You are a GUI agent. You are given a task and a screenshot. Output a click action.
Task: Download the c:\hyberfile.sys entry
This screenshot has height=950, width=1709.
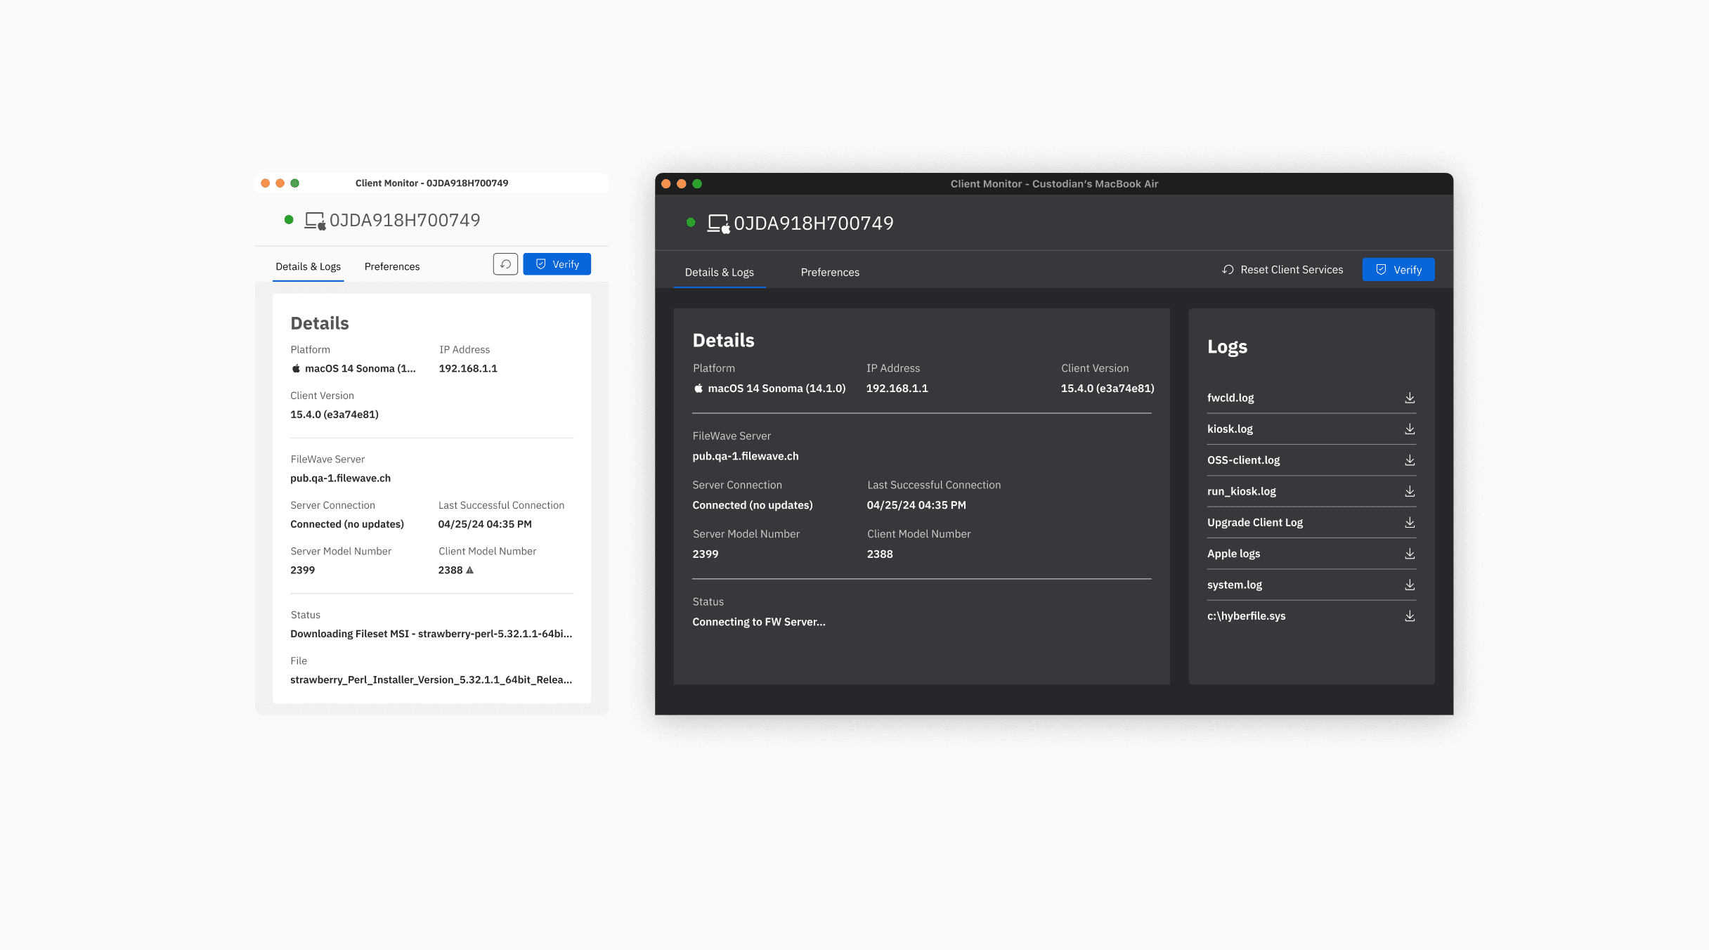point(1410,616)
